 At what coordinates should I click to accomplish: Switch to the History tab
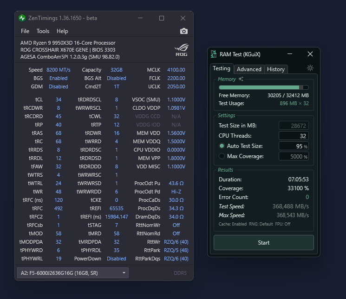[x=275, y=69]
